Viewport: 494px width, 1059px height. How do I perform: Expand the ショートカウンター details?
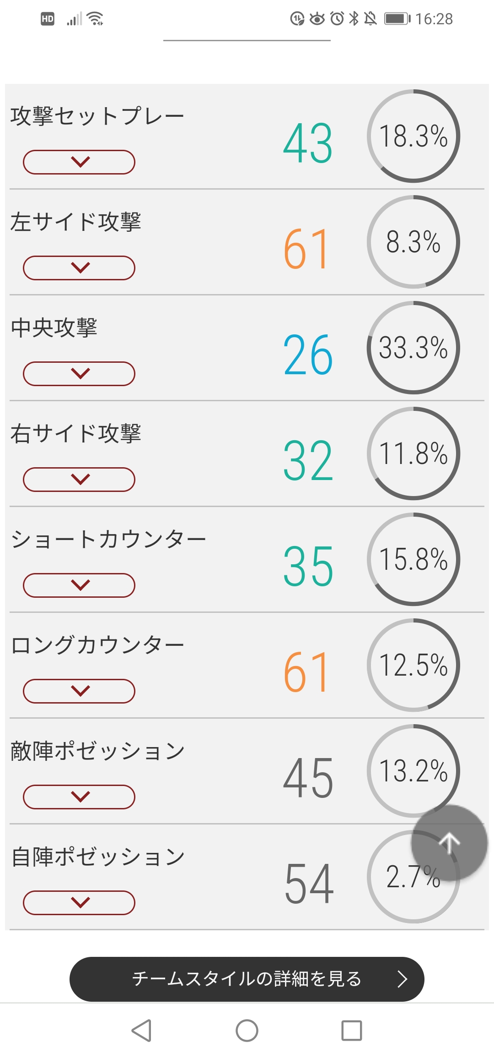79,585
